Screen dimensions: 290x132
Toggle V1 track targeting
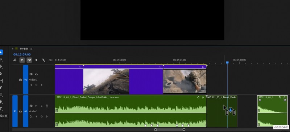click(26, 80)
